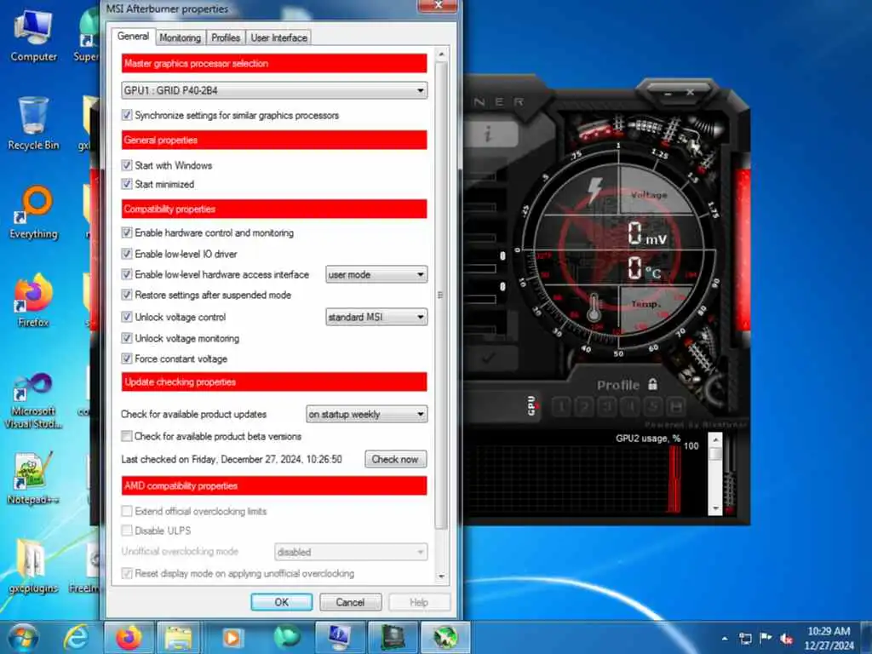Click the properties dialog scrollbar up arrow
Screen dimensions: 872x654
(442, 54)
